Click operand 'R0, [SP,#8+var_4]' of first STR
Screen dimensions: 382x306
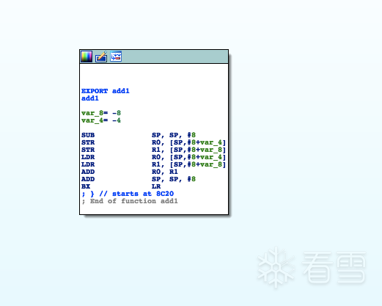pos(188,142)
